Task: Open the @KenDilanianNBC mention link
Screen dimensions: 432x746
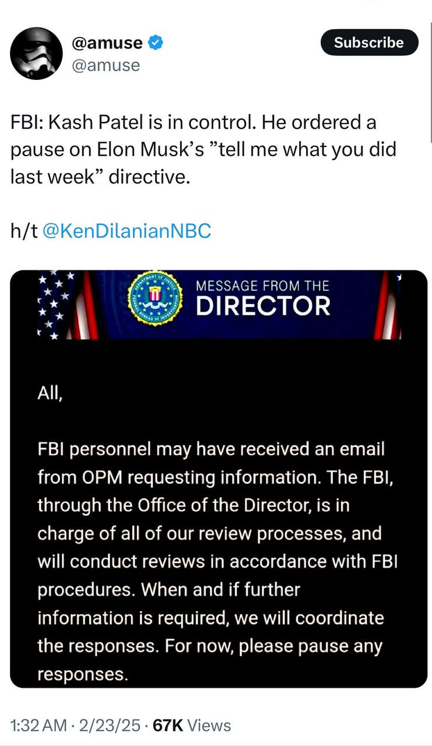Action: 127,231
